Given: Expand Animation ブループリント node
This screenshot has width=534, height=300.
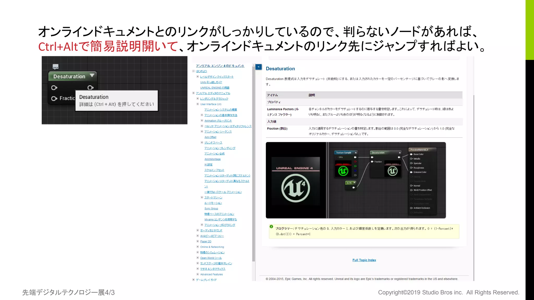Looking at the screenshot, I should 202,120.
